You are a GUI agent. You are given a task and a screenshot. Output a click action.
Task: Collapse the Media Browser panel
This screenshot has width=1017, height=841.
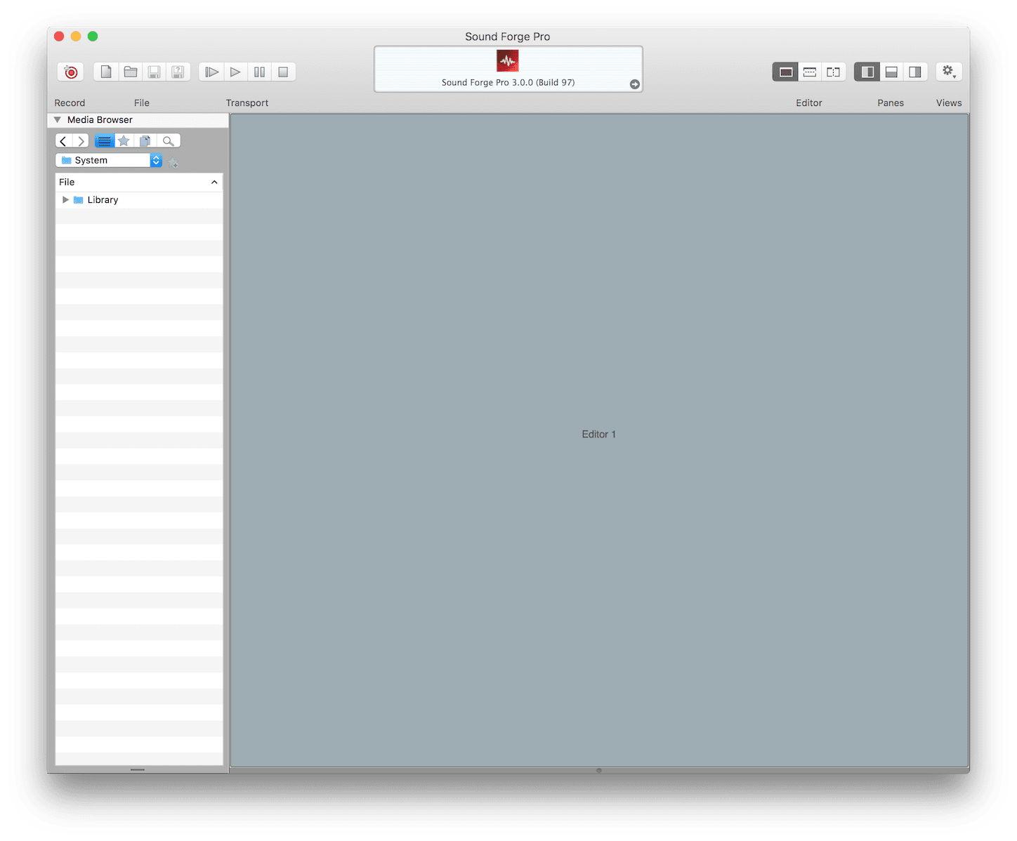(x=58, y=120)
